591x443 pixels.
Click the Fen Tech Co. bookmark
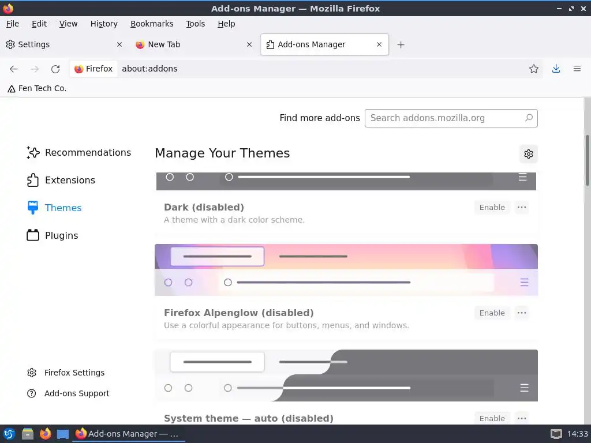(37, 88)
